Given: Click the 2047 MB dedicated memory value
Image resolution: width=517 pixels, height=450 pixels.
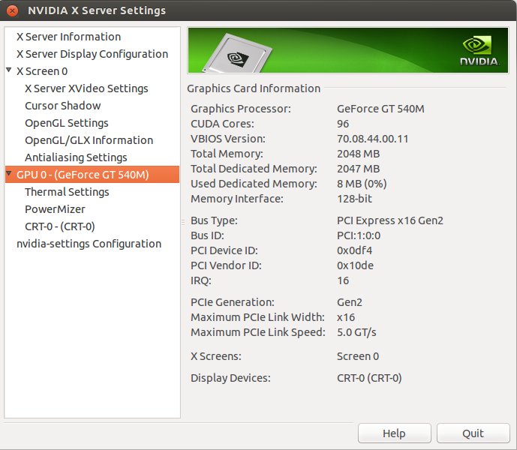Looking at the screenshot, I should click(x=359, y=169).
